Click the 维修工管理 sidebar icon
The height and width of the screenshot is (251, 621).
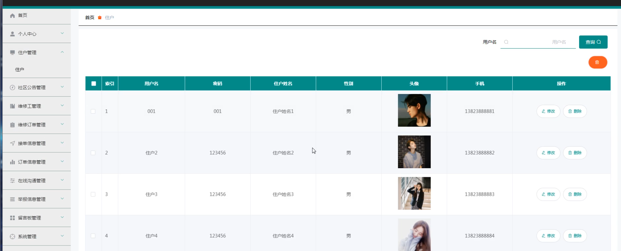13,106
